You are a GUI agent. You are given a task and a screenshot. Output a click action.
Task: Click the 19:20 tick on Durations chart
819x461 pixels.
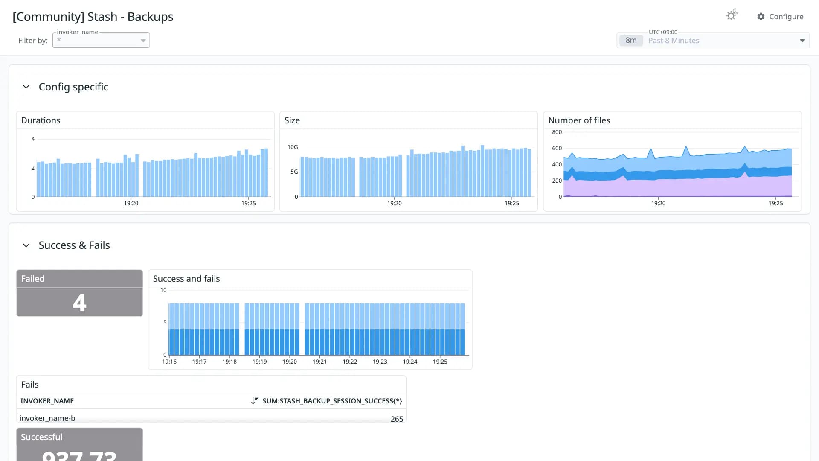click(x=131, y=203)
